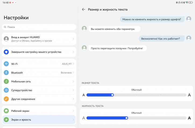Click the Суперустройство row chevron
Screen dimensions: 195x128
click(73, 90)
